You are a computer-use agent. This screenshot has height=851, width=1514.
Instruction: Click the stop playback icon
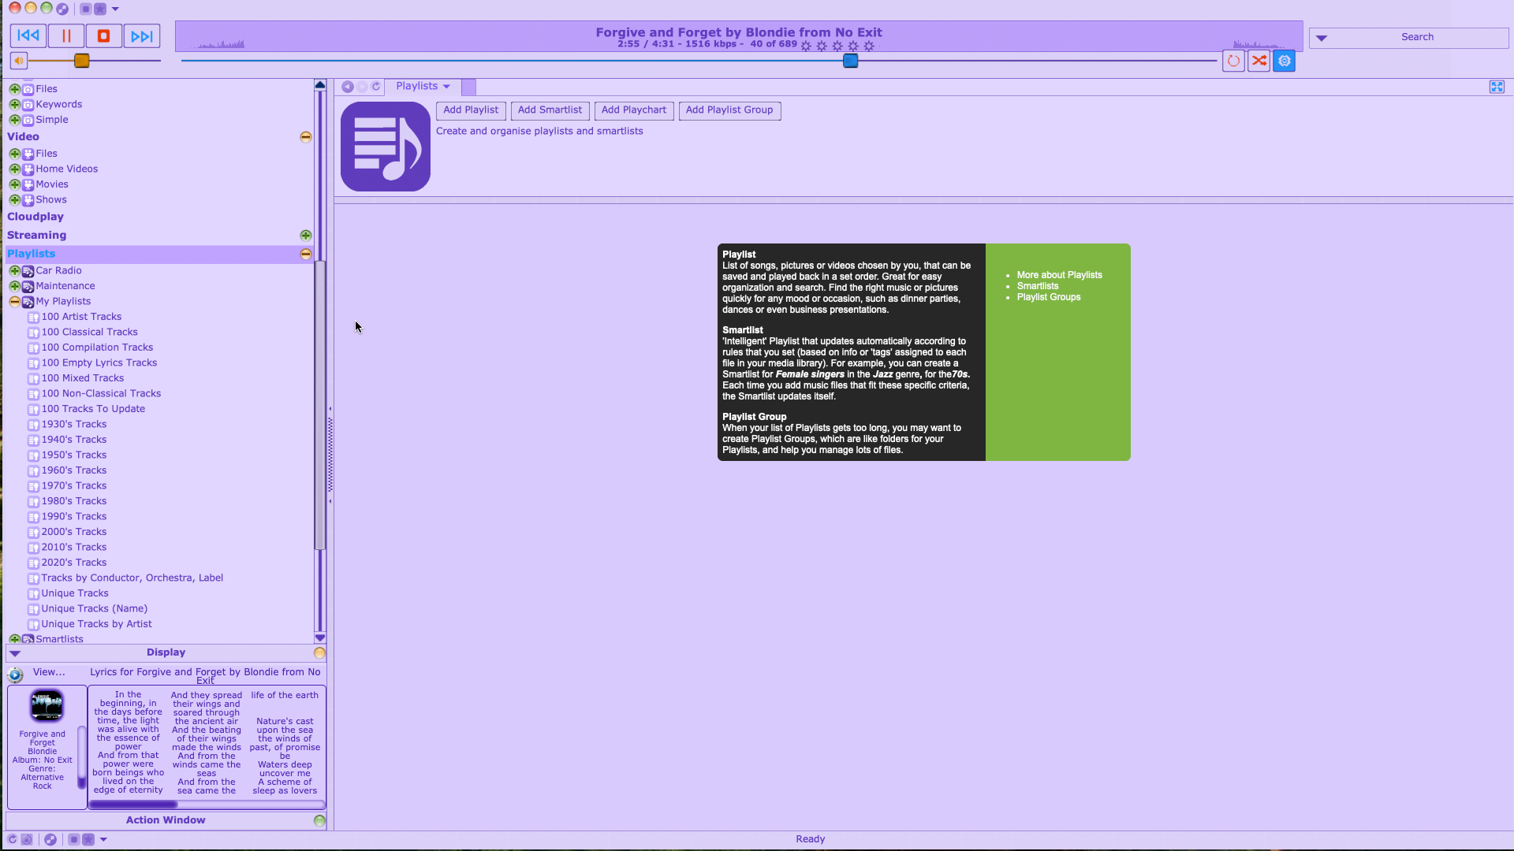103,36
